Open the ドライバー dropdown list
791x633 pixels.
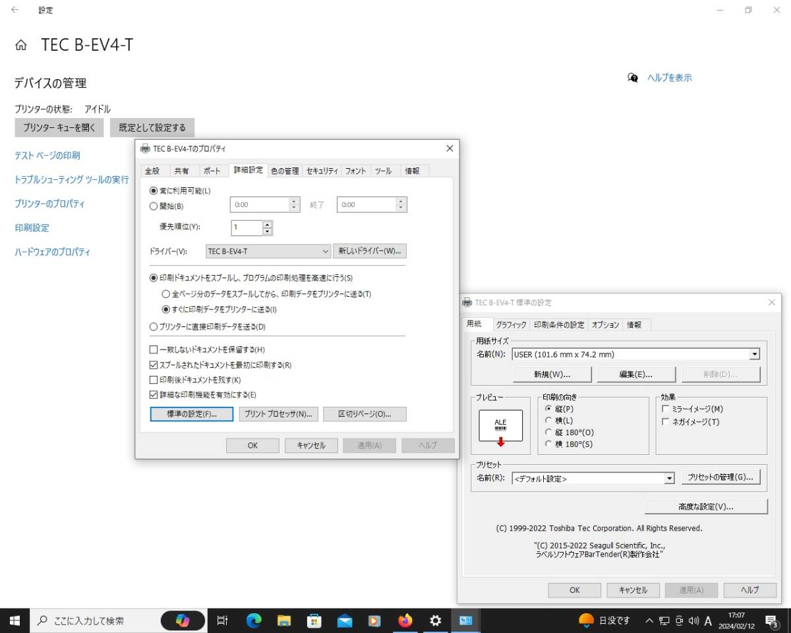coord(324,251)
